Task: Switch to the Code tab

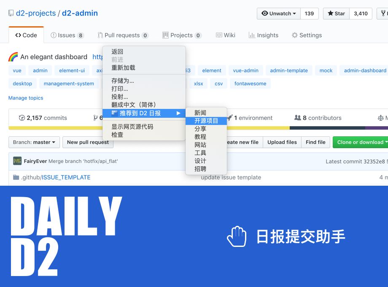Action: click(26, 35)
